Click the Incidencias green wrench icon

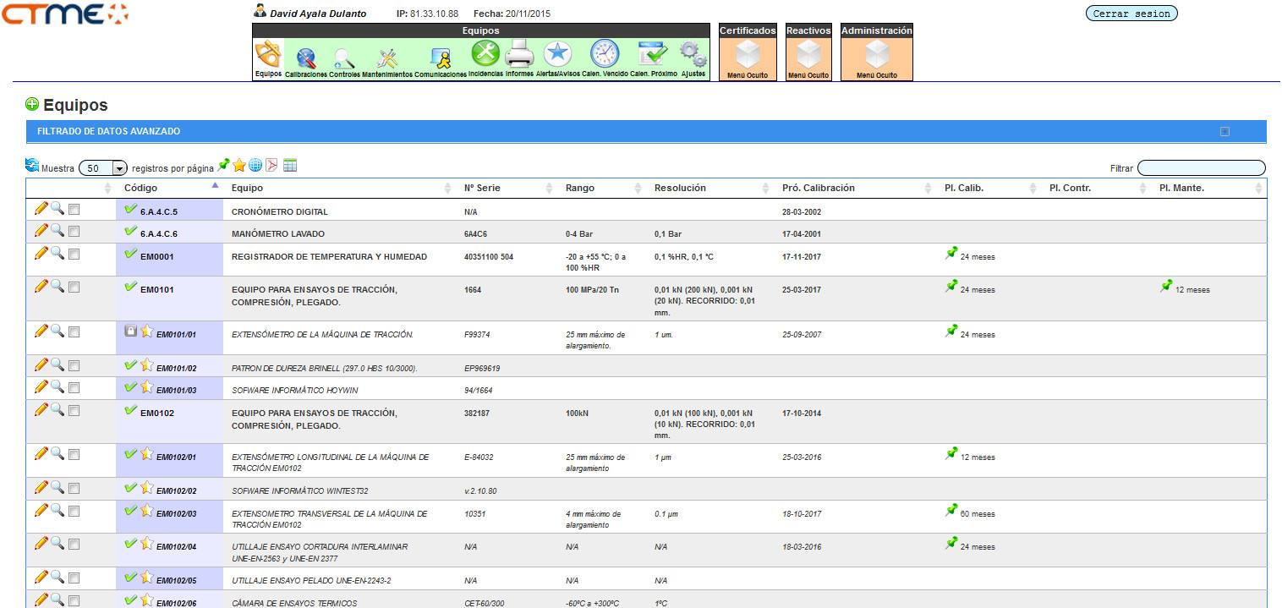pos(485,54)
